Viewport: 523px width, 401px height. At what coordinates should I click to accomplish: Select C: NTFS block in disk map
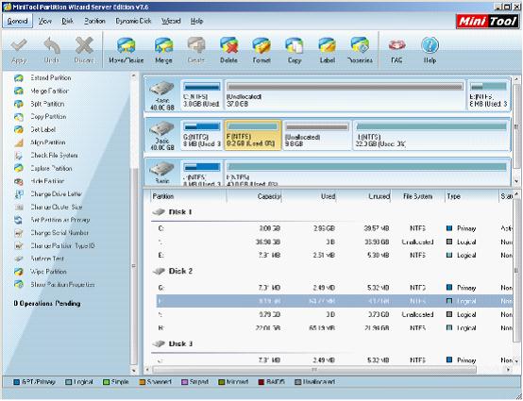point(201,94)
